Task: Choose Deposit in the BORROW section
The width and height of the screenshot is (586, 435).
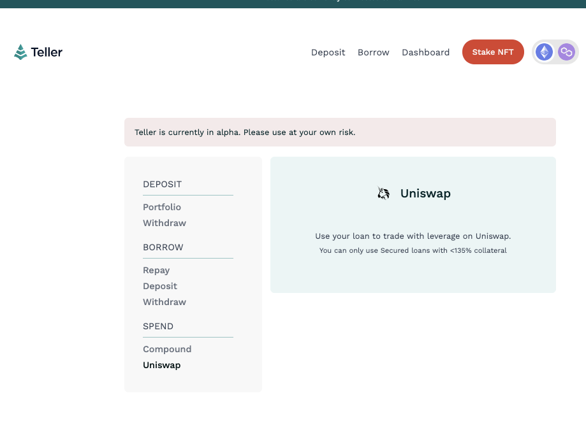Action: [x=160, y=286]
